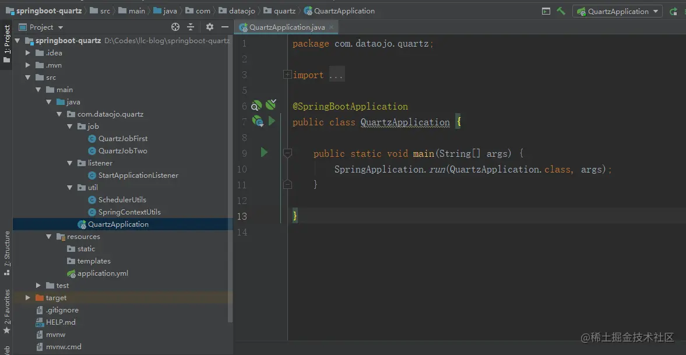Click the QuartzJobFirst class icon
686x355 pixels.
92,139
